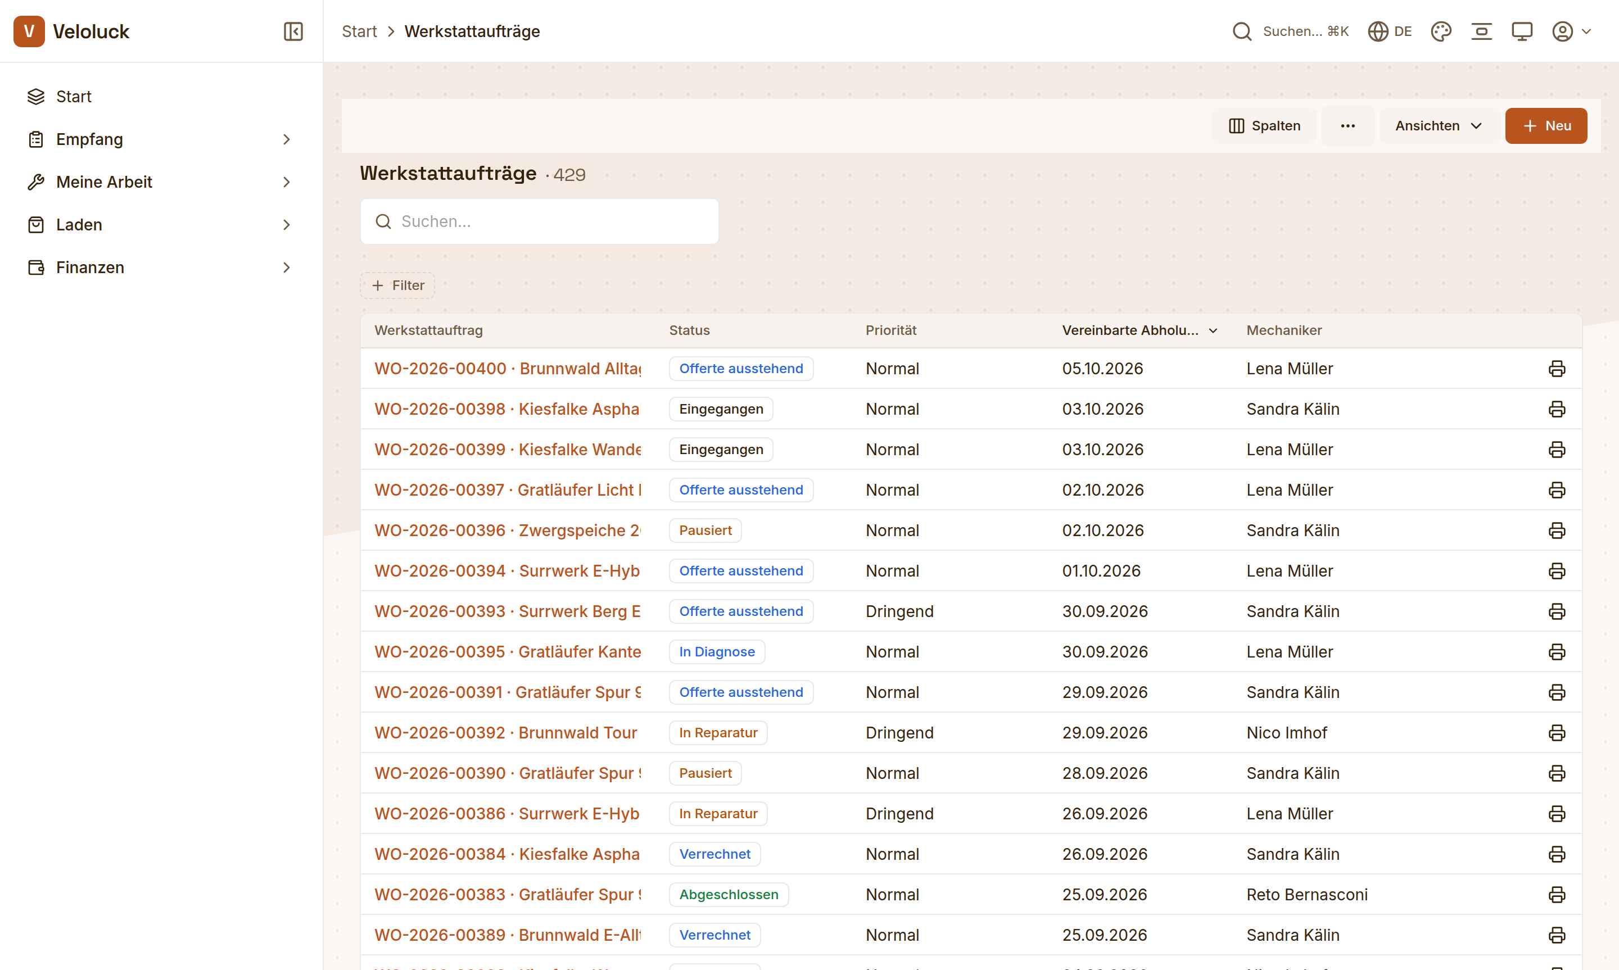Print order WO-2026-00386
Viewport: 1619px width, 970px height.
[x=1556, y=814]
